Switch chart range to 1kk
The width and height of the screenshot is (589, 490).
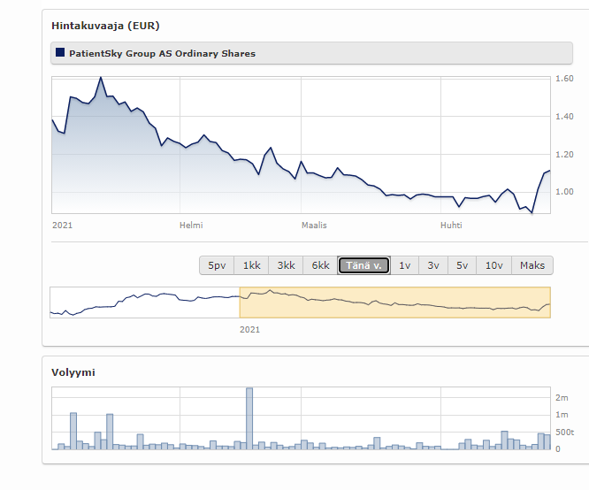(x=251, y=265)
